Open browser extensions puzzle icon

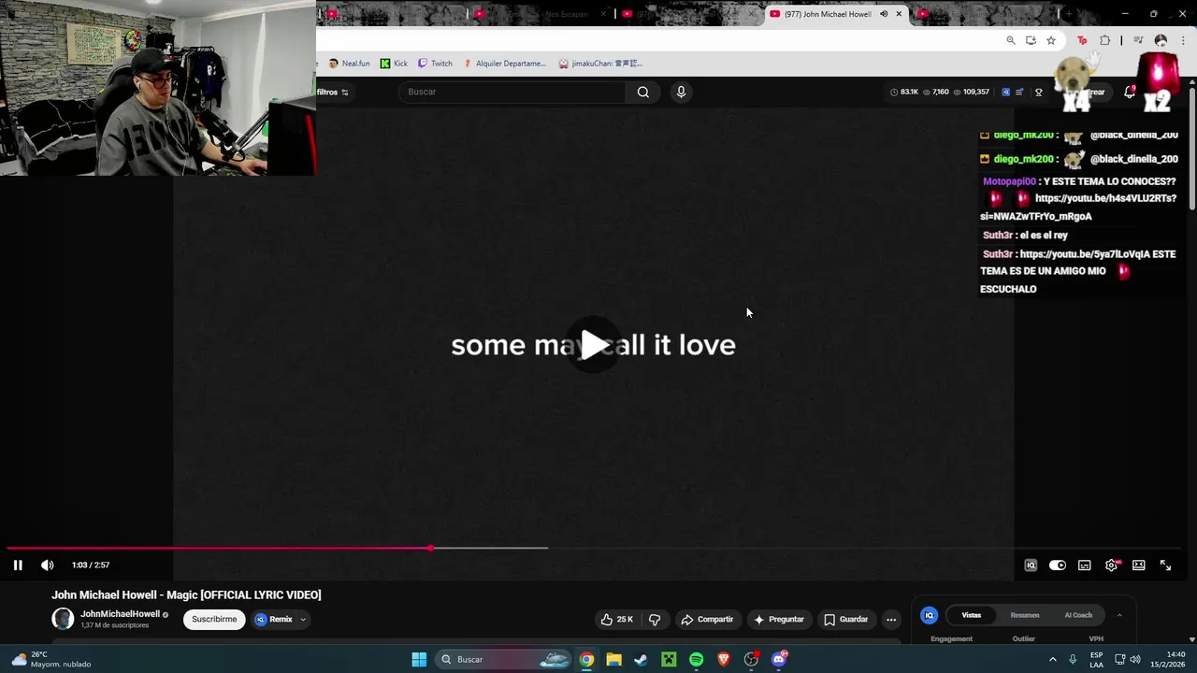[1104, 40]
